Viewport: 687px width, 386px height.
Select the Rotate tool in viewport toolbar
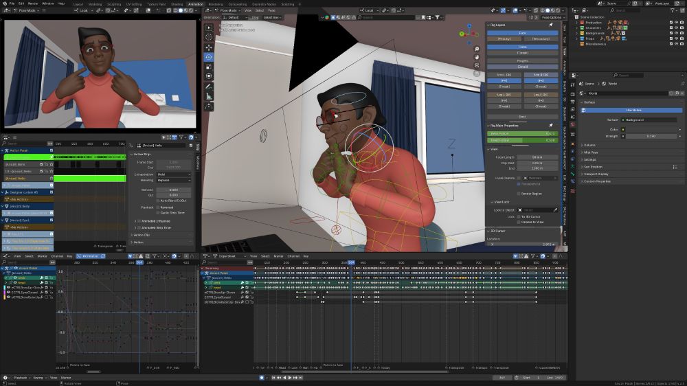209,57
